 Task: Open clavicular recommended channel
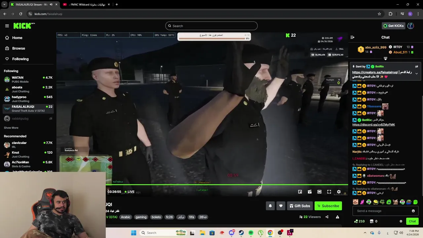click(28, 144)
